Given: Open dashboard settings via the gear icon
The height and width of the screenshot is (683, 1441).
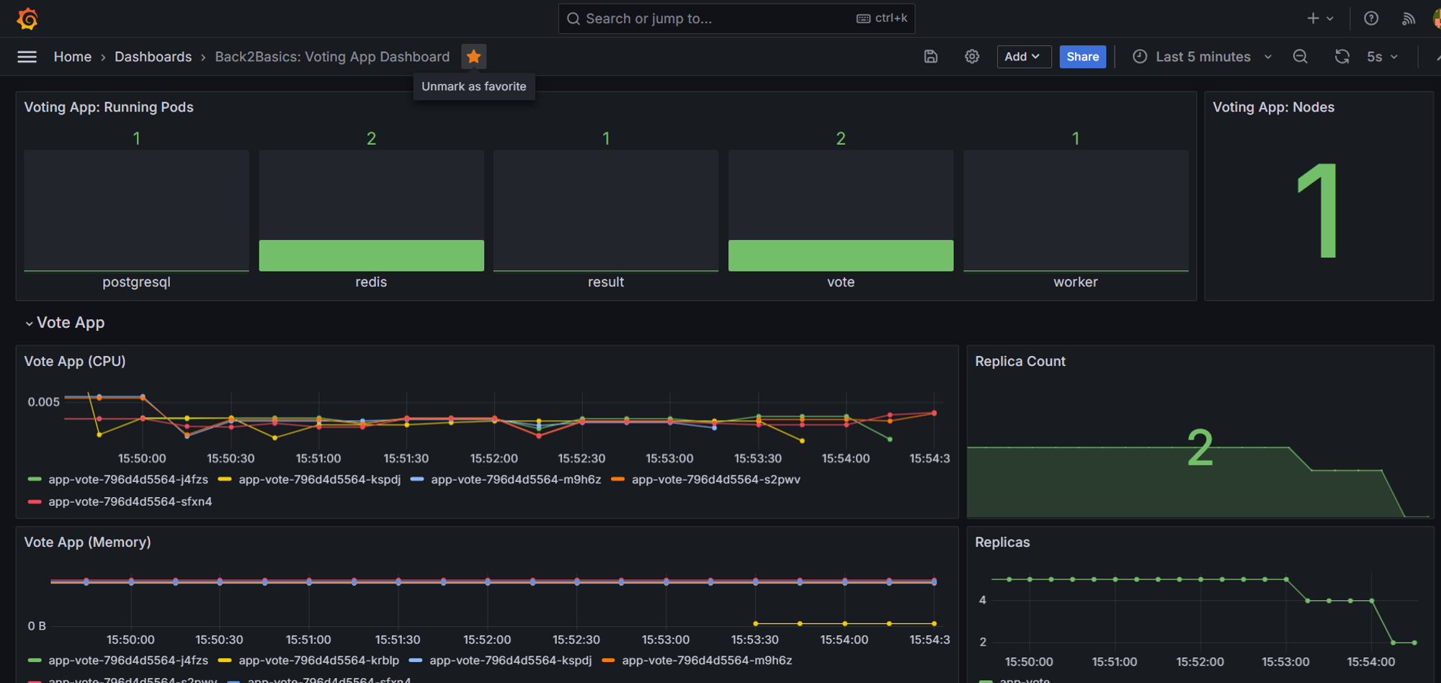Looking at the screenshot, I should click(971, 56).
